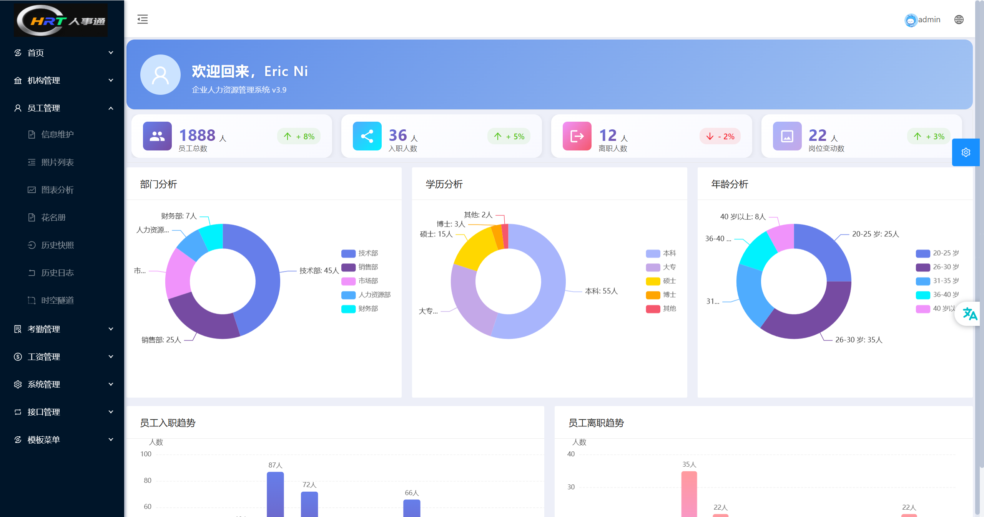Toggle 财务部 legend entry
This screenshot has height=517, width=984.
(x=360, y=309)
